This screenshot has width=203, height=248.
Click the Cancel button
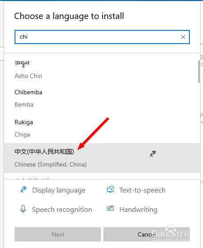coord(147,234)
